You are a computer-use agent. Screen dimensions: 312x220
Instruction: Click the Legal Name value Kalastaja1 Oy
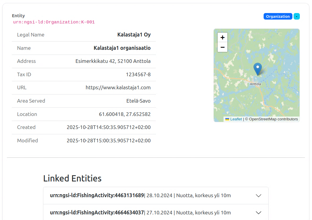click(134, 35)
